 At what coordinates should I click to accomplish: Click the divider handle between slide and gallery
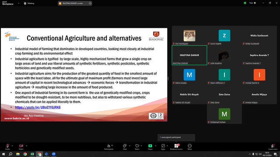tap(168, 78)
